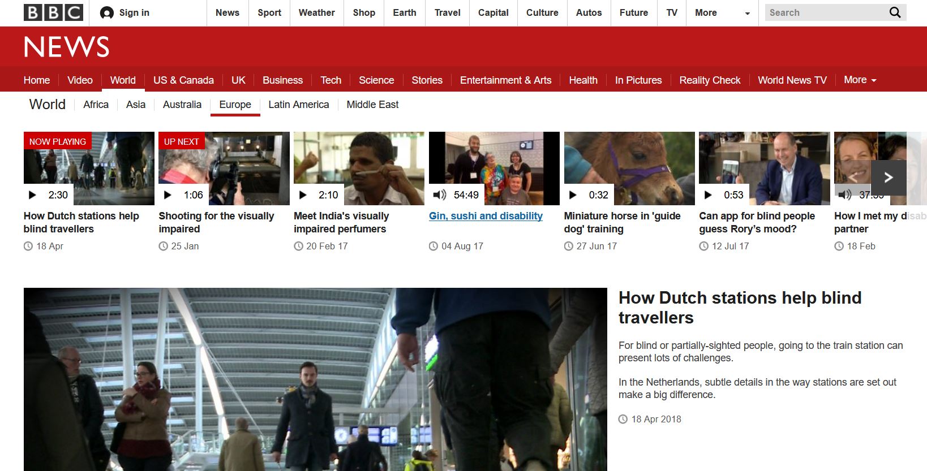Click play icon on Rory's mood video
Image resolution: width=927 pixels, height=471 pixels.
coord(708,195)
